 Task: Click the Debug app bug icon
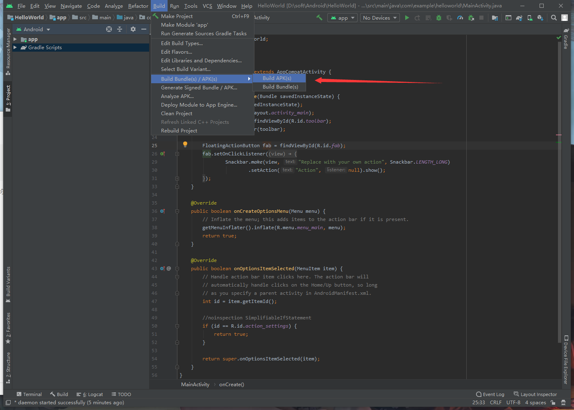pyautogui.click(x=439, y=18)
